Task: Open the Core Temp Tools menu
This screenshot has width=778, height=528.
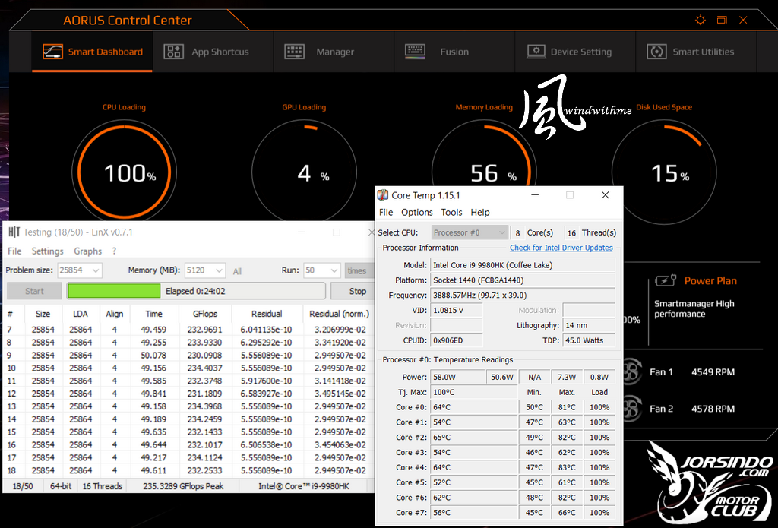Action: [x=451, y=213]
